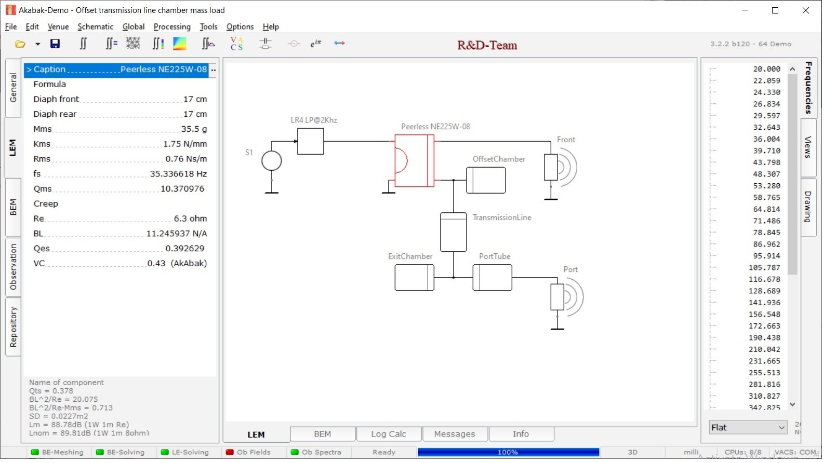The image size is (824, 463).
Task: Click the greyed source circle icon
Action: (294, 44)
